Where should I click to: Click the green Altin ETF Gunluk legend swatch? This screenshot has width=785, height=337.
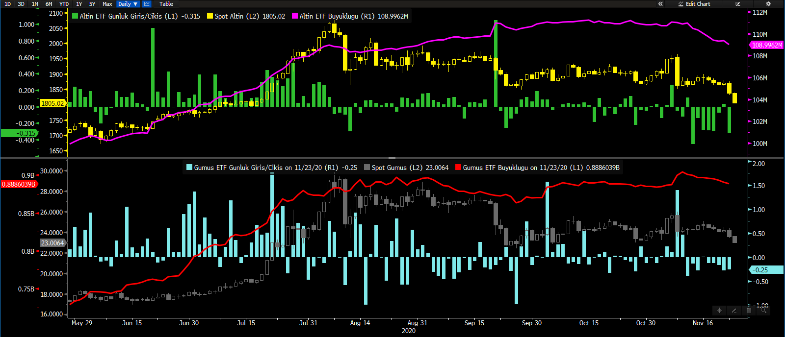[x=75, y=16]
